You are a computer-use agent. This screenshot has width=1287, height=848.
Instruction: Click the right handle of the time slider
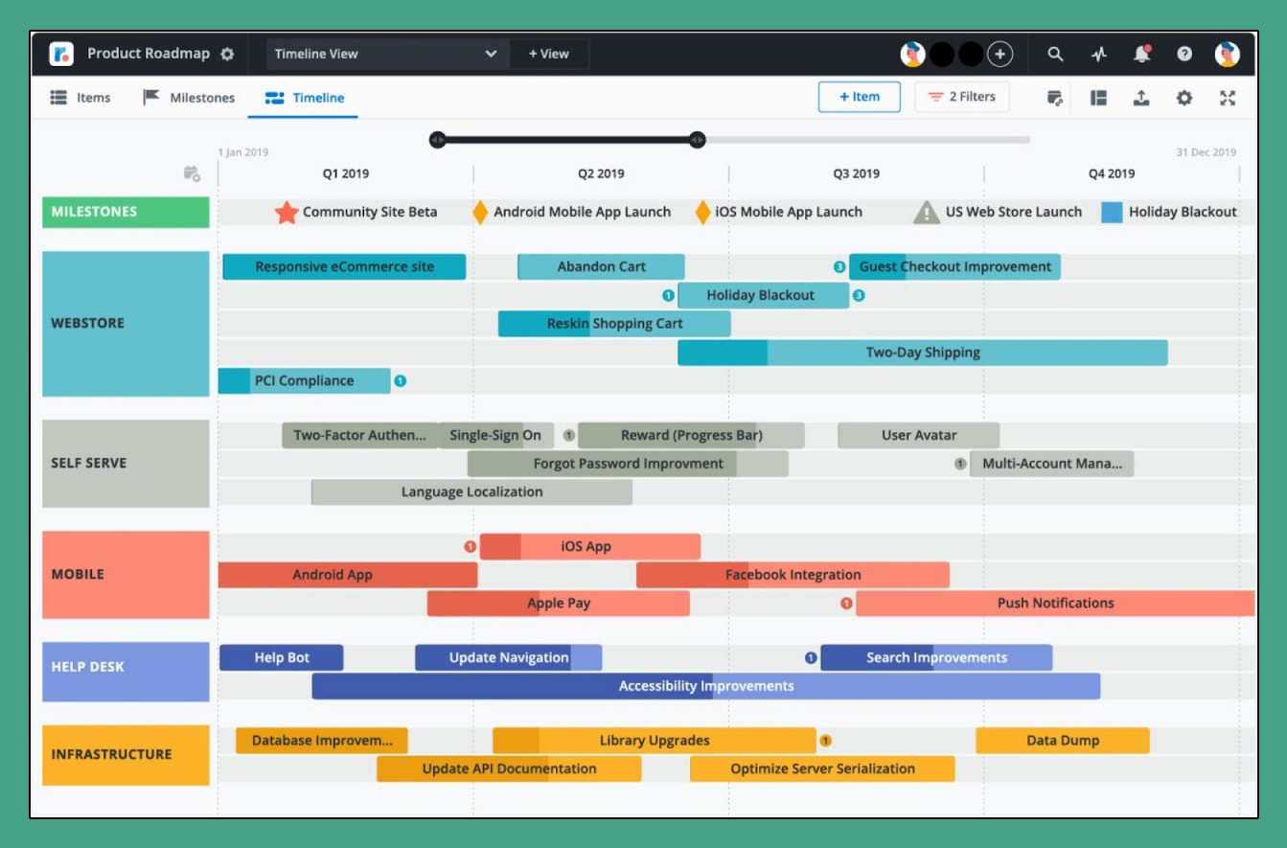coord(698,140)
